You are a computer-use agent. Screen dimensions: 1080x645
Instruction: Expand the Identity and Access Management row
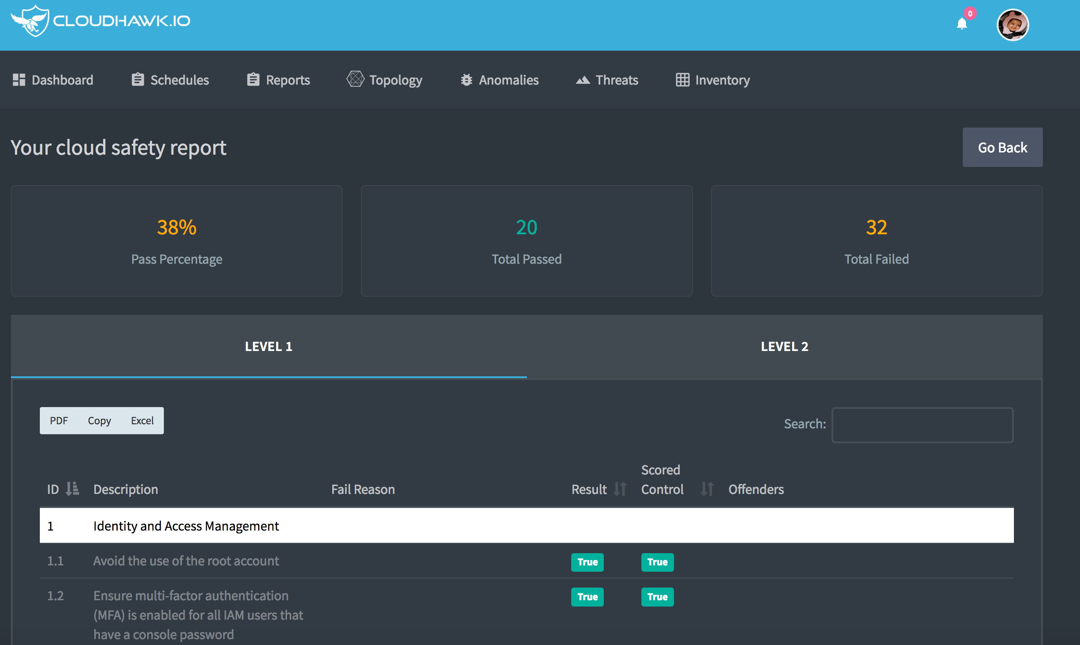186,526
